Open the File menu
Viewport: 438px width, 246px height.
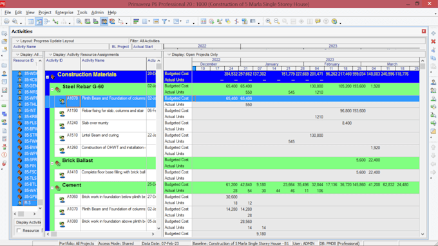tap(8, 13)
